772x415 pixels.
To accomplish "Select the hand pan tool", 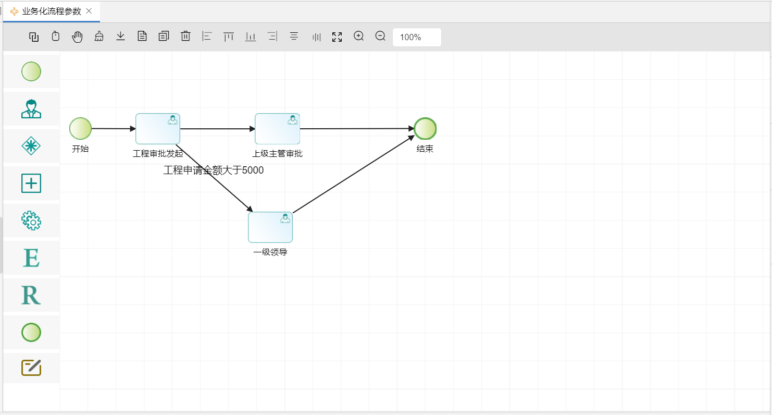I will [77, 36].
